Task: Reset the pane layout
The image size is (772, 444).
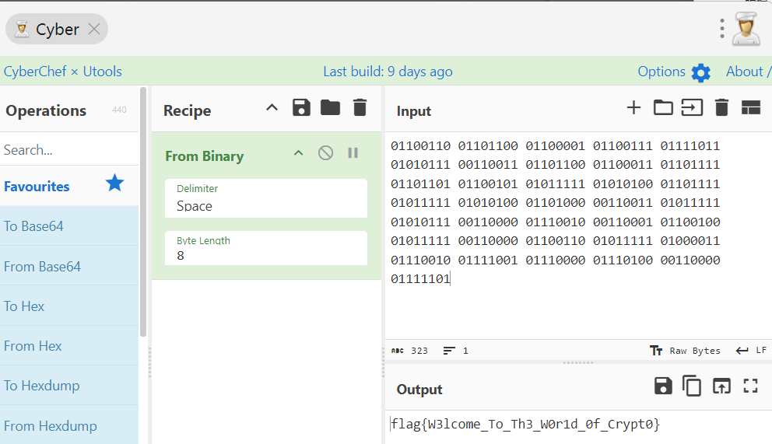Action: tap(750, 108)
